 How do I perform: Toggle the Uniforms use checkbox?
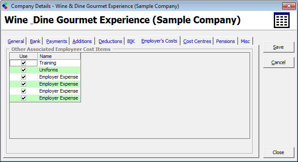[24, 70]
